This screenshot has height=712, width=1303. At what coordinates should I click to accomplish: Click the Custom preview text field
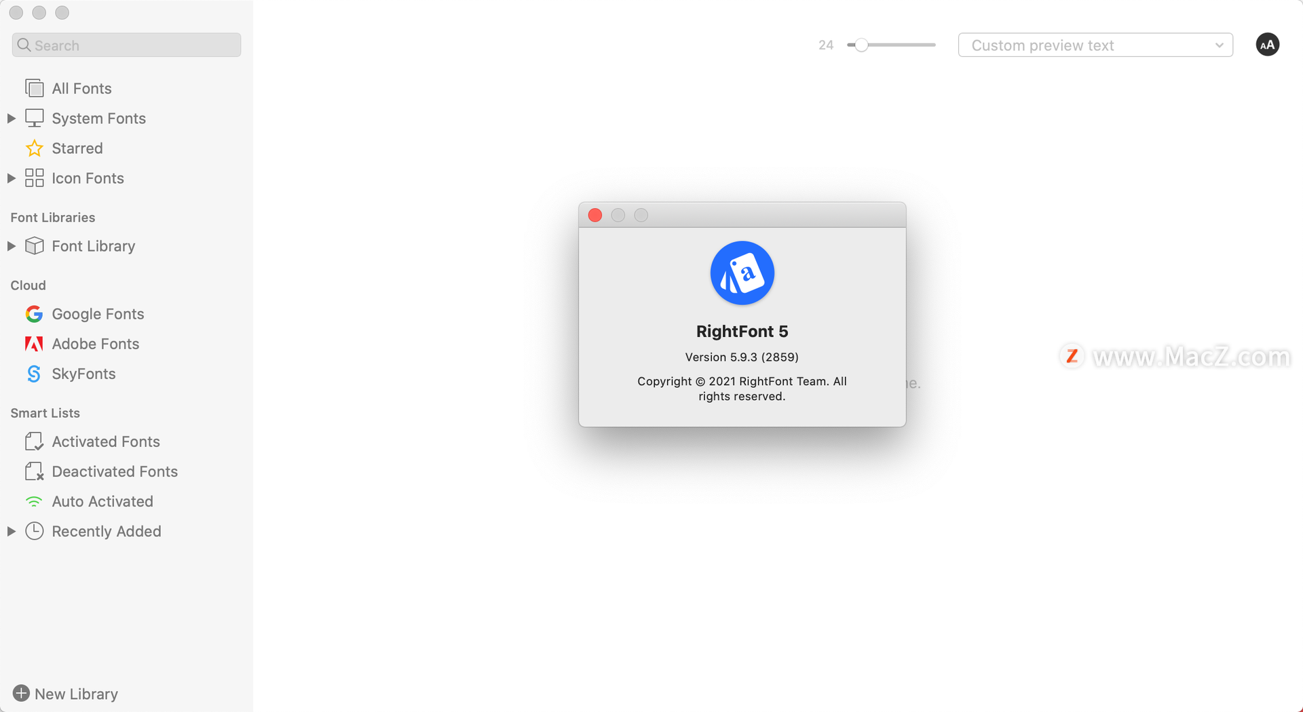coord(1095,45)
